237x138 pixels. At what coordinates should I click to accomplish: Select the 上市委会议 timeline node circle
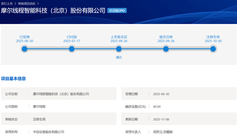(x=119, y=49)
